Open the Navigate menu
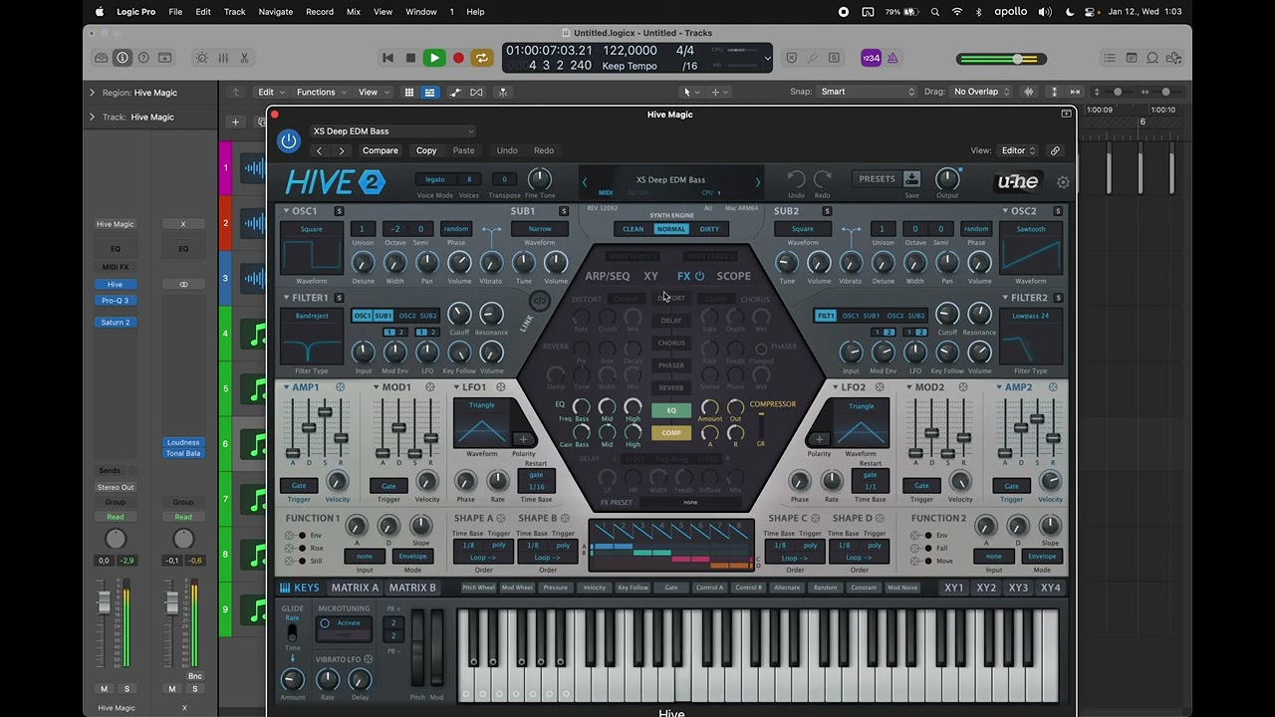Image resolution: width=1275 pixels, height=717 pixels. point(276,12)
